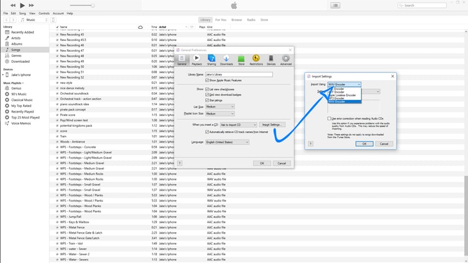The width and height of the screenshot is (468, 263).
Task: Toggle checkbox for Train song
Action: pyautogui.click(x=57, y=136)
